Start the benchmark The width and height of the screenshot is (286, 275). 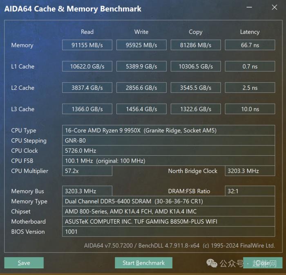pos(143,263)
